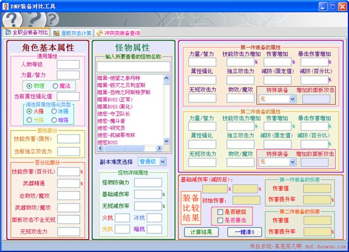Tick the 是否破招 checkbox
This screenshot has height=252, width=349.
[x=220, y=212]
